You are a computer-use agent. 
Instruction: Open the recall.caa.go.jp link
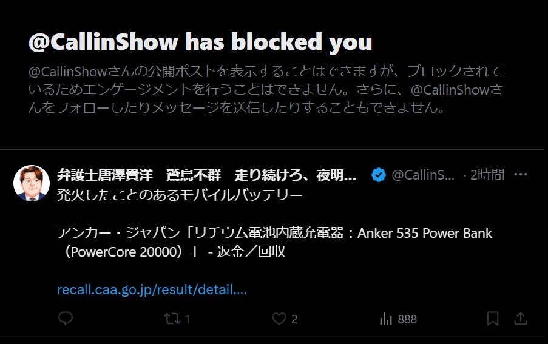pyautogui.click(x=152, y=289)
